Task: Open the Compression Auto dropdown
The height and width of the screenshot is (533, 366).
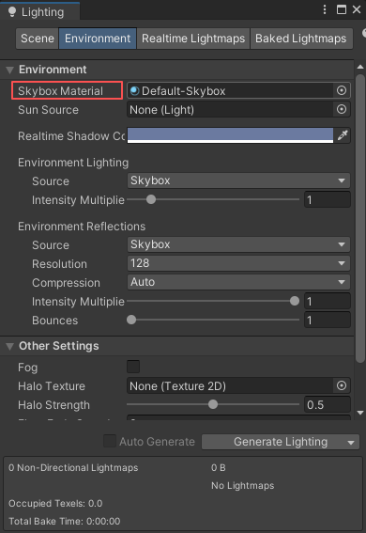Action: (238, 282)
